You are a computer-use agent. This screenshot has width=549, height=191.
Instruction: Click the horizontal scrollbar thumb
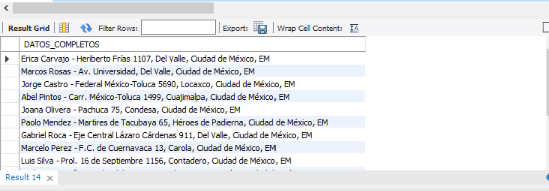click(x=113, y=8)
